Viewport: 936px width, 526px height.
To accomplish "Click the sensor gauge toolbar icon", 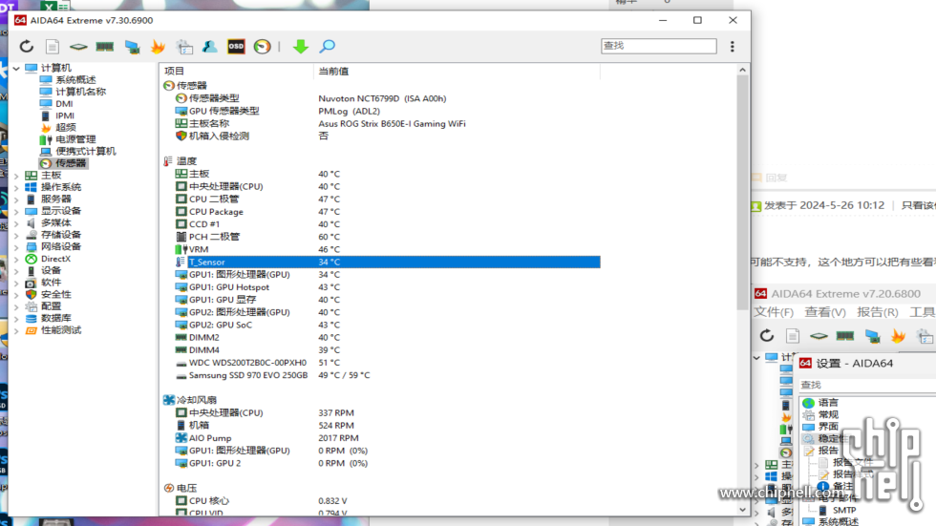I will (262, 46).
